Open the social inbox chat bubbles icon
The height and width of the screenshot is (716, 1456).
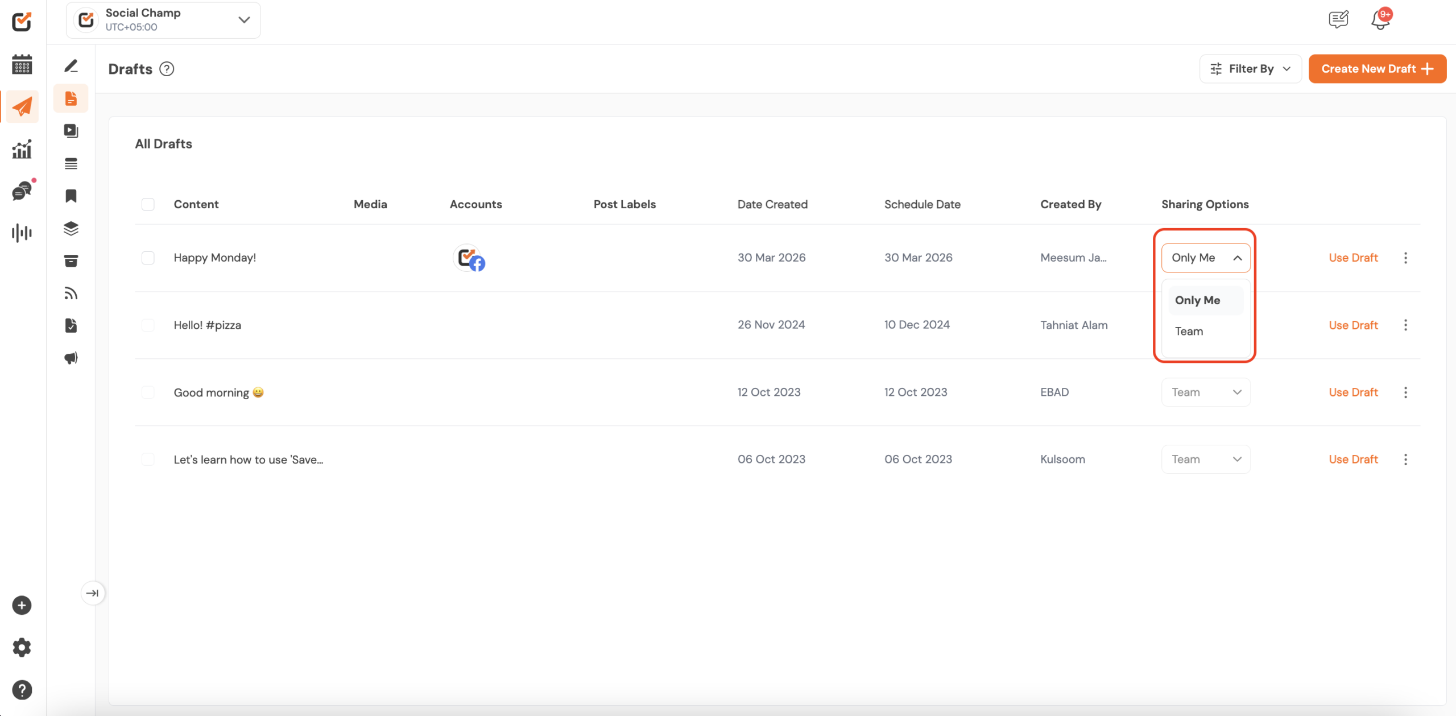pos(22,191)
